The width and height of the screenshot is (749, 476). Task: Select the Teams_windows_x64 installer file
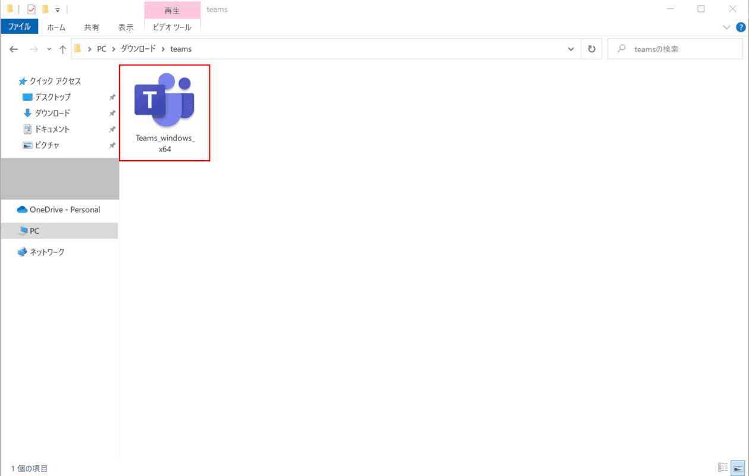point(165,113)
